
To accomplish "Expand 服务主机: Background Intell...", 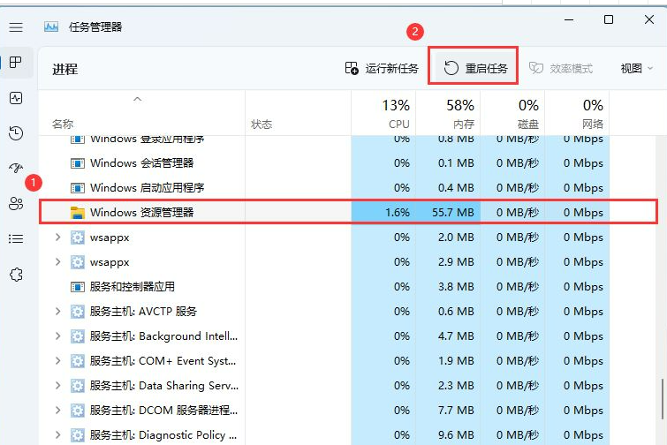I will 57,336.
